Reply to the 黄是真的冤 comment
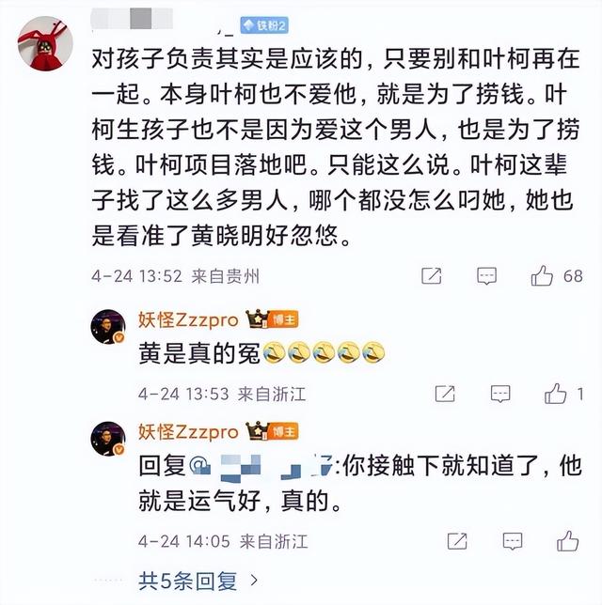The image size is (602, 605). pyautogui.click(x=500, y=394)
